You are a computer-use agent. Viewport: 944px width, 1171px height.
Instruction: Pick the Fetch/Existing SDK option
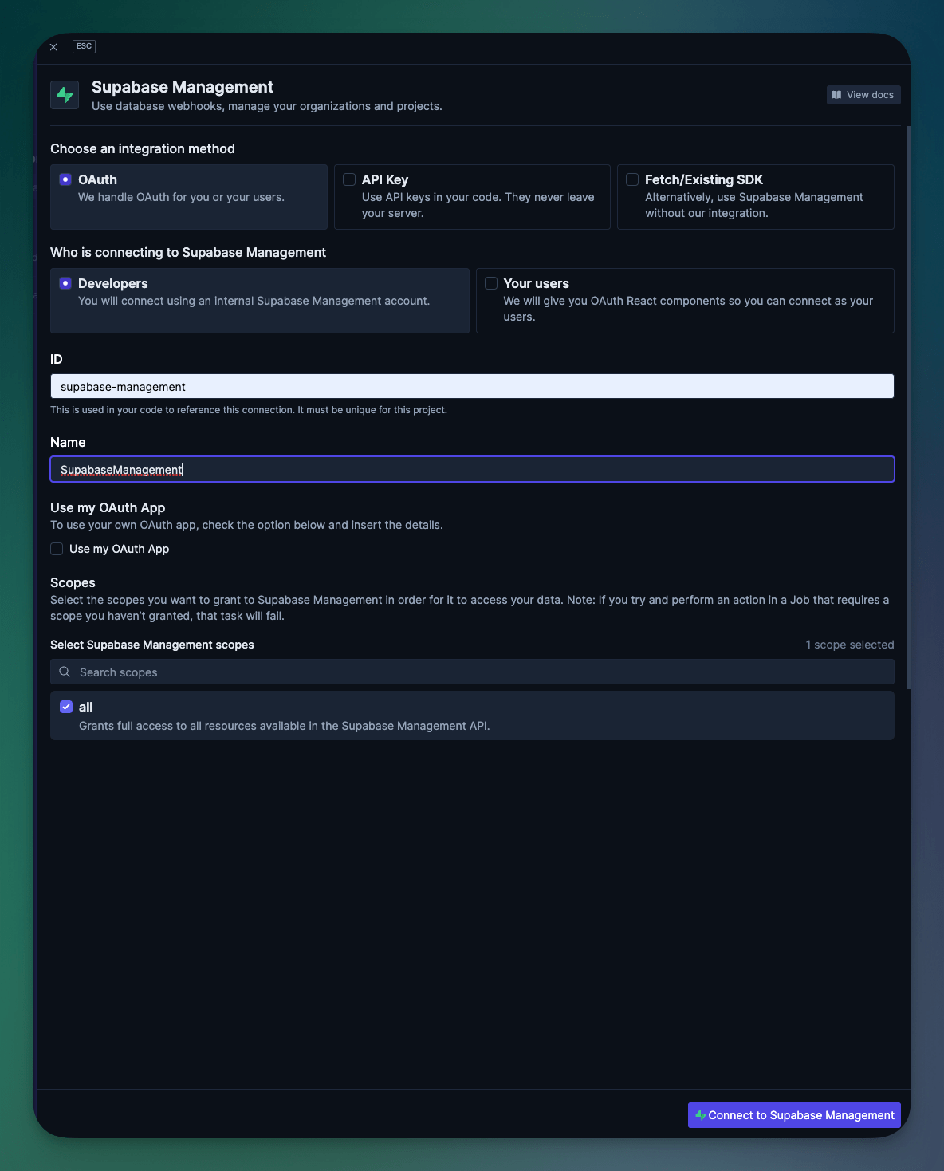tap(756, 197)
